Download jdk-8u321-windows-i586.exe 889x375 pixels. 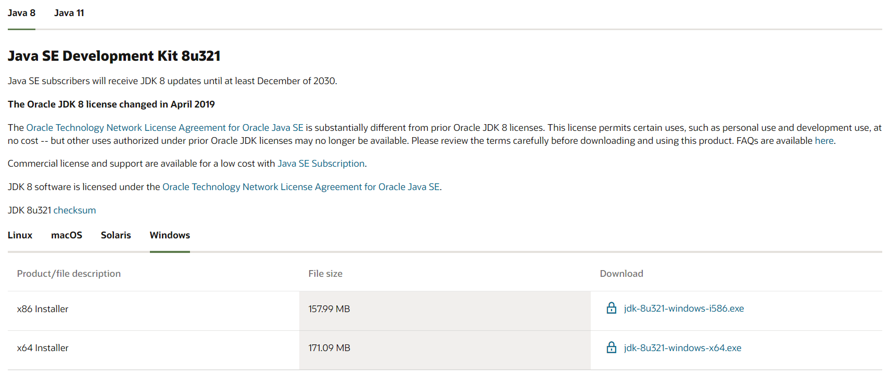coord(684,309)
